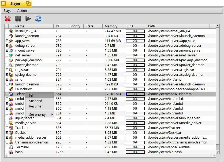Click the Terminal Id 1250 cell
This screenshot has width=224, height=162.
tap(59, 147)
